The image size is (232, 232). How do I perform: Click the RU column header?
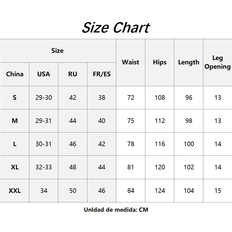(72, 74)
